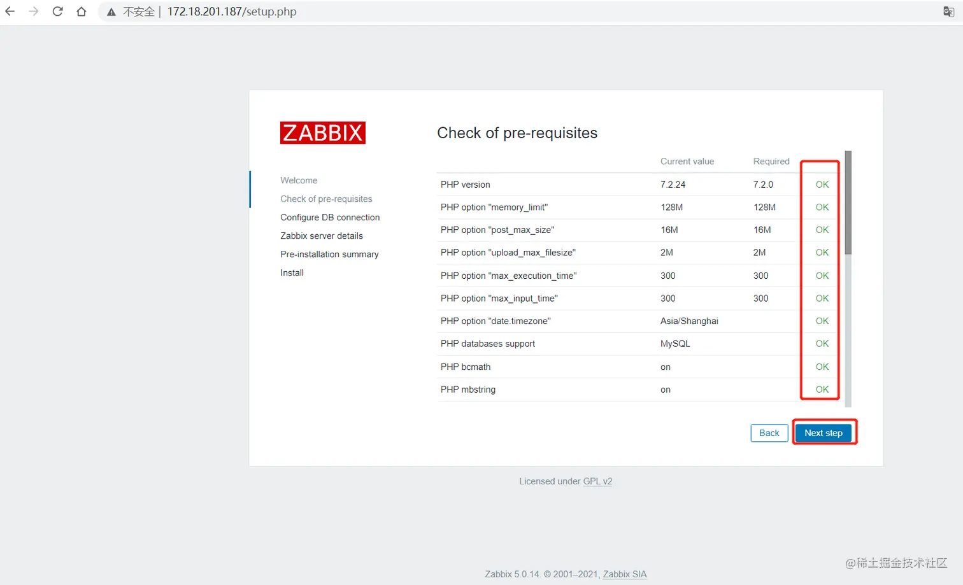Open the Zabbix SIA footer link
The image size is (963, 585).
coord(625,574)
